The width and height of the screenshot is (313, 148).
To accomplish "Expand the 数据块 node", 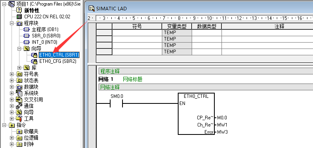I will click(x=12, y=87).
